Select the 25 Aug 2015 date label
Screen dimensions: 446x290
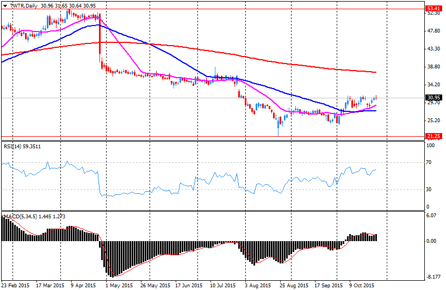tap(294, 285)
